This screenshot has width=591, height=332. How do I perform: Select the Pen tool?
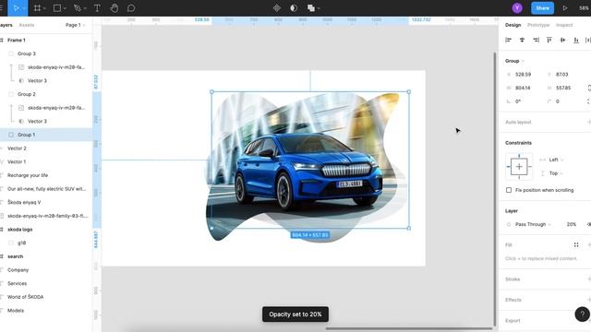78,8
